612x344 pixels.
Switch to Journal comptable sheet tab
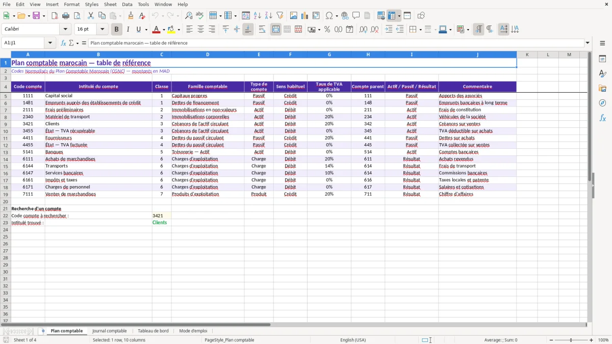point(109,331)
